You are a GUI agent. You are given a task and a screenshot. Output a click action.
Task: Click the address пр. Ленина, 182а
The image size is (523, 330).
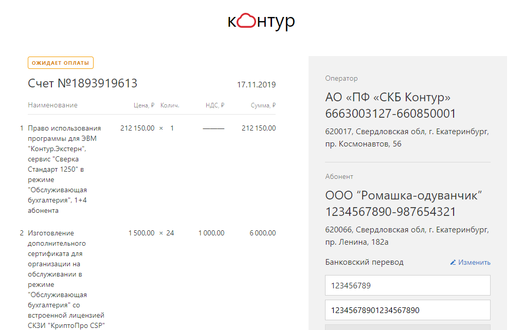click(357, 242)
